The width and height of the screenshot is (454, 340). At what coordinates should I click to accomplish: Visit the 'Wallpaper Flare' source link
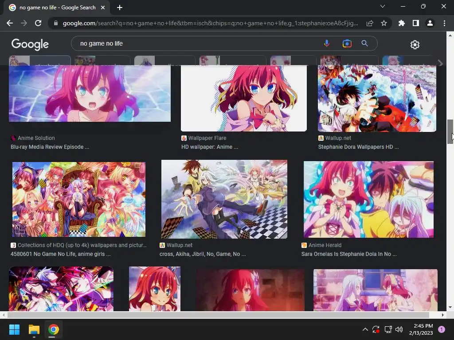click(207, 138)
